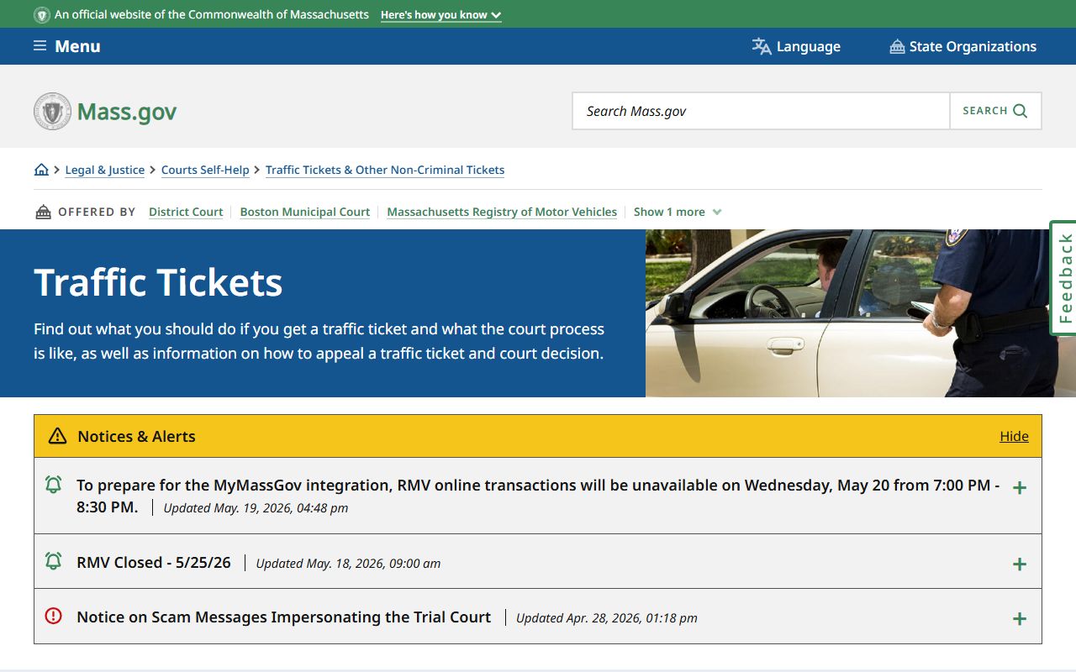Open the District Court link

[x=186, y=212]
